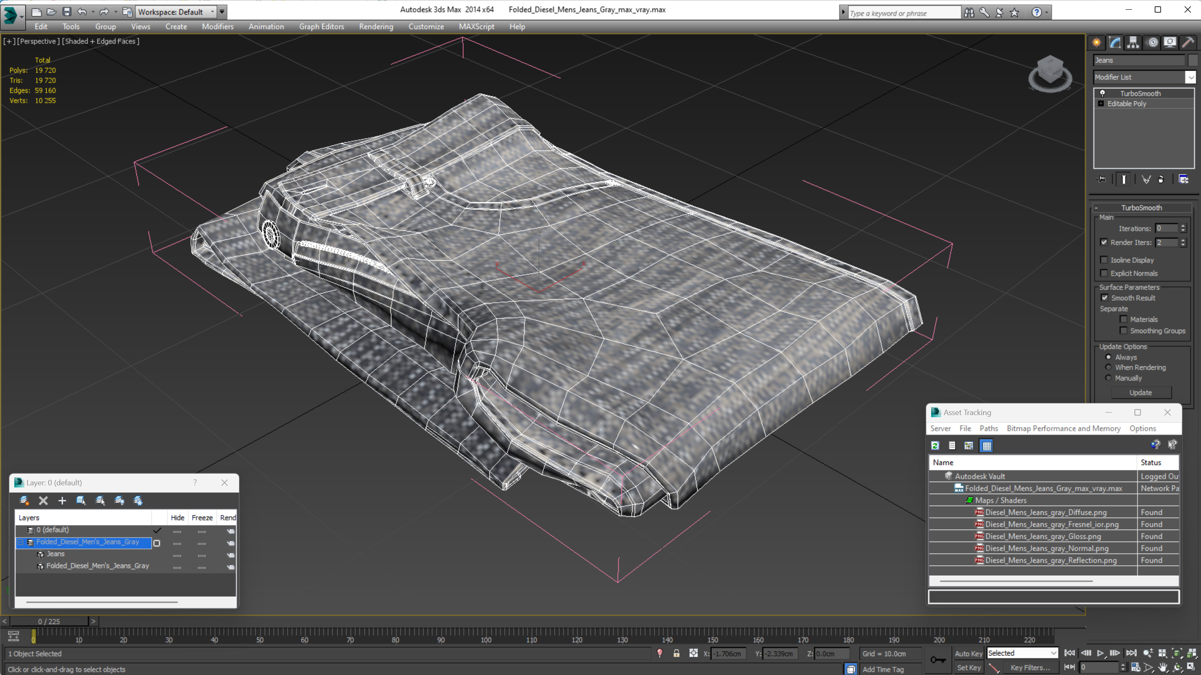The image size is (1201, 675).
Task: Open the Hierarchy command panel tab
Action: pyautogui.click(x=1133, y=42)
